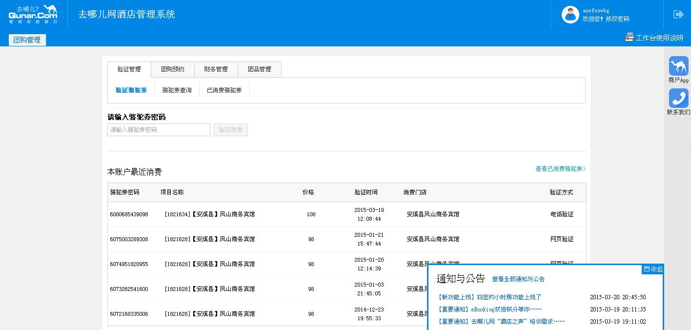Open the 查看已消费骆驼券 link
This screenshot has height=330, width=691.
560,169
